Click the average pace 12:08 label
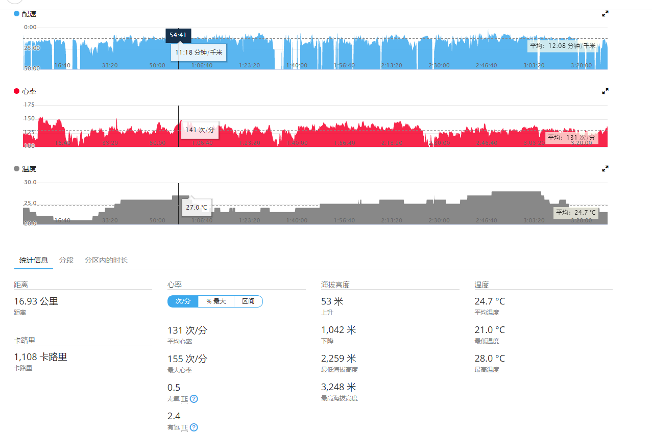 [x=563, y=46]
